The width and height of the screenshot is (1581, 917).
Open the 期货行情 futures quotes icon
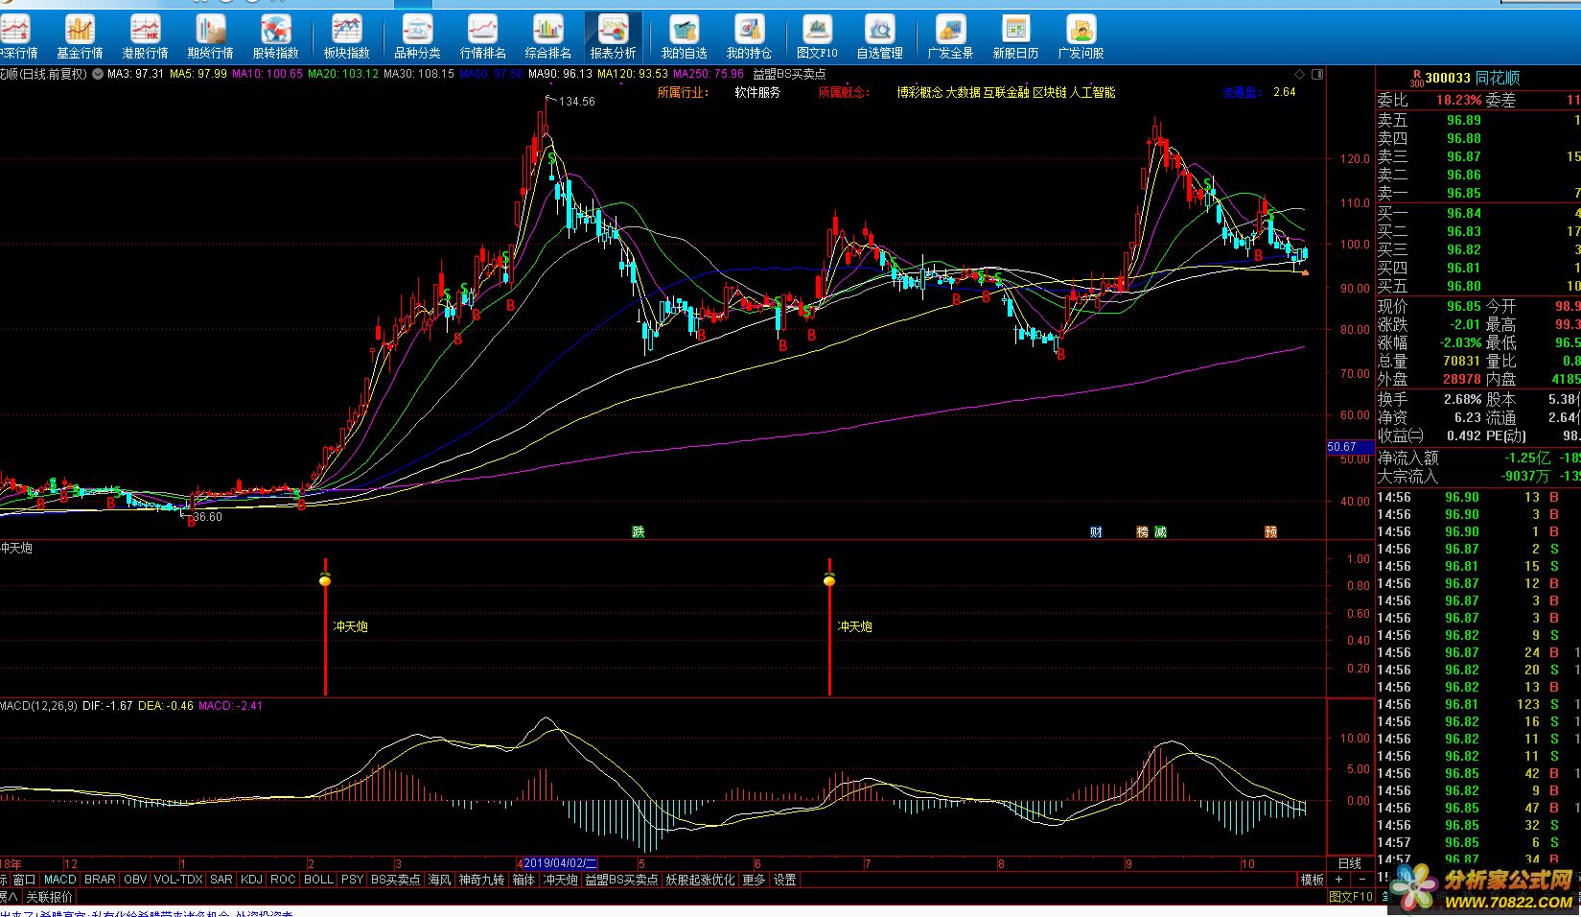tap(210, 37)
